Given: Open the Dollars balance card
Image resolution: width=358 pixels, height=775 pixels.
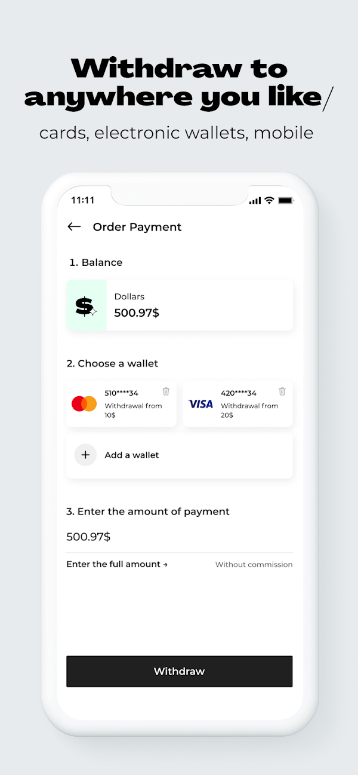Looking at the screenshot, I should click(180, 305).
